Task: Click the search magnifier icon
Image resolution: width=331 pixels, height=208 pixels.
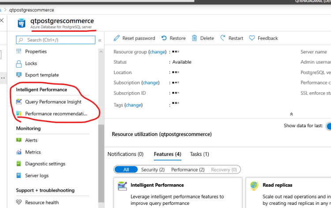Action: click(x=21, y=40)
